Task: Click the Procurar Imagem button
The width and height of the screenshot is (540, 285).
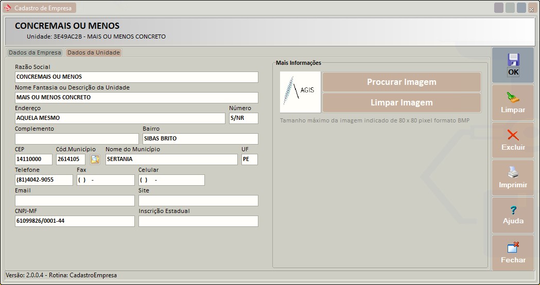Action: (402, 82)
